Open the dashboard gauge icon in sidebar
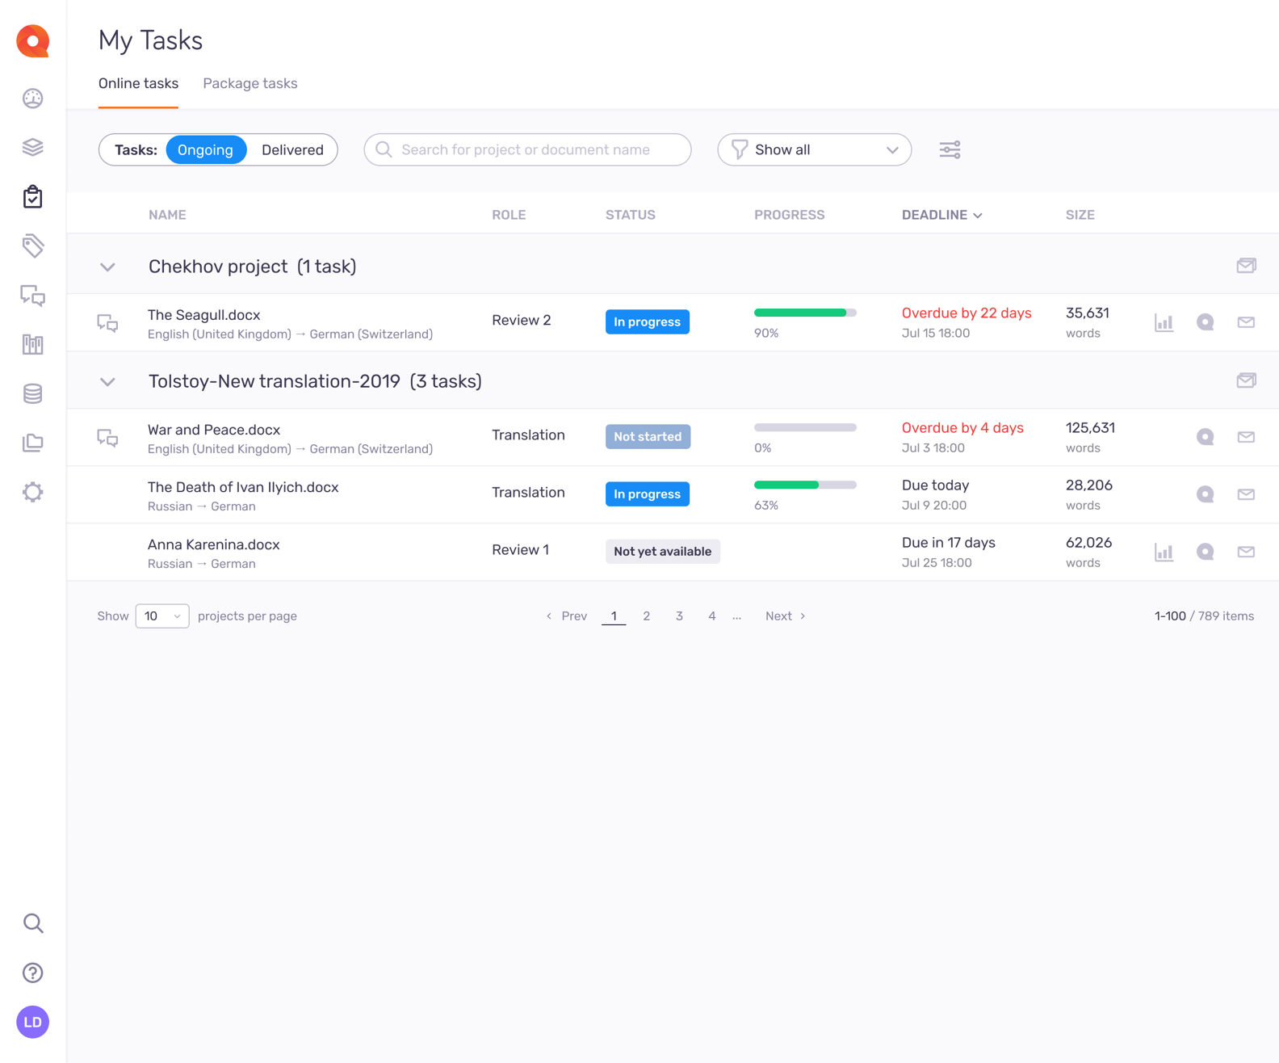 [32, 99]
